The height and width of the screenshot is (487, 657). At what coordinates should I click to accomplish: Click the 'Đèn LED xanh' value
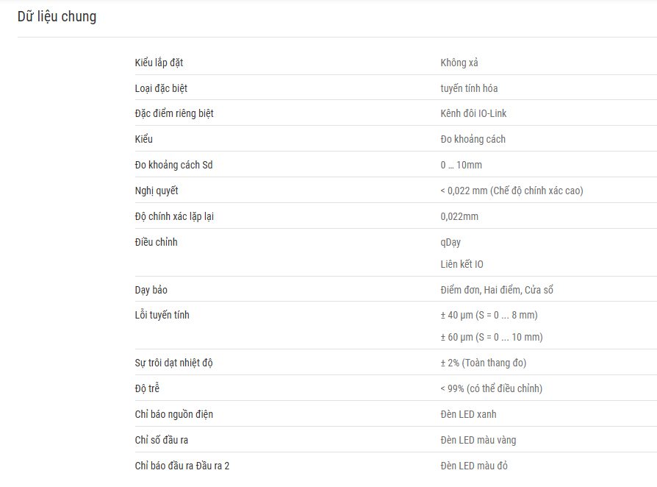(x=468, y=414)
